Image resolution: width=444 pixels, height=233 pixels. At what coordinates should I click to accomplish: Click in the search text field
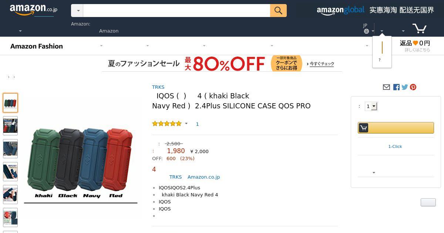[x=176, y=11]
